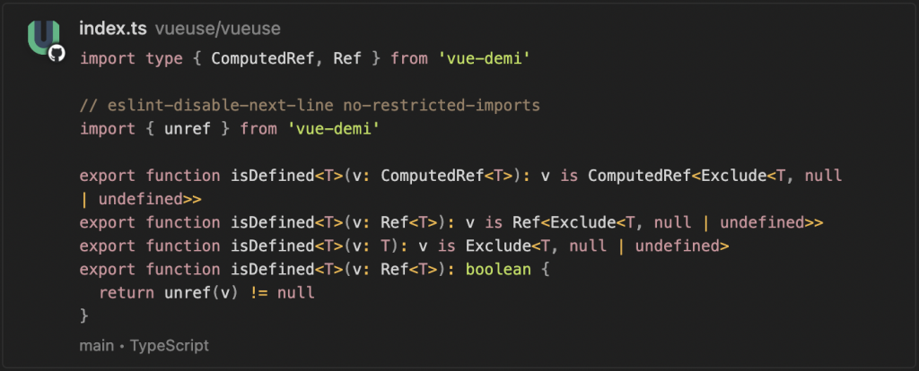Viewport: 919px width, 371px height.
Task: Click 'return unref(v) != null' line
Action: pos(207,292)
